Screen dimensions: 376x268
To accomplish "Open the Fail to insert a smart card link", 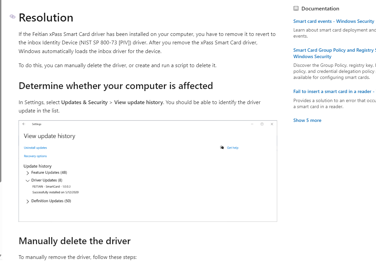I will click(332, 91).
